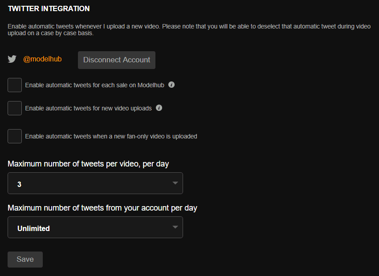Check the fan-only video tweets checkbox
The width and height of the screenshot is (379, 276).
(15, 136)
